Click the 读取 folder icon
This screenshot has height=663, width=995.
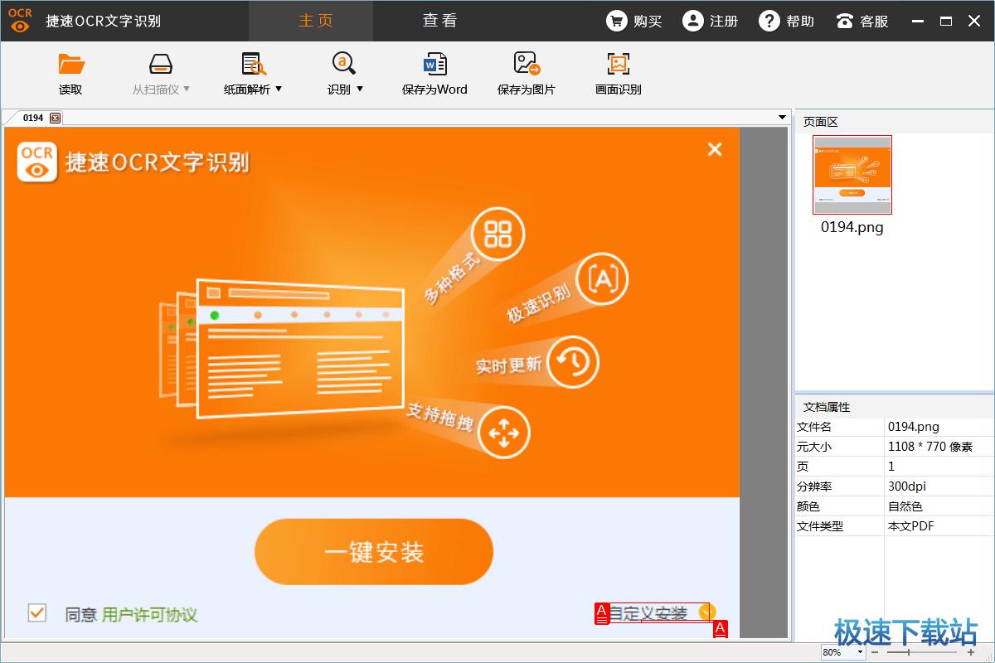(x=70, y=65)
